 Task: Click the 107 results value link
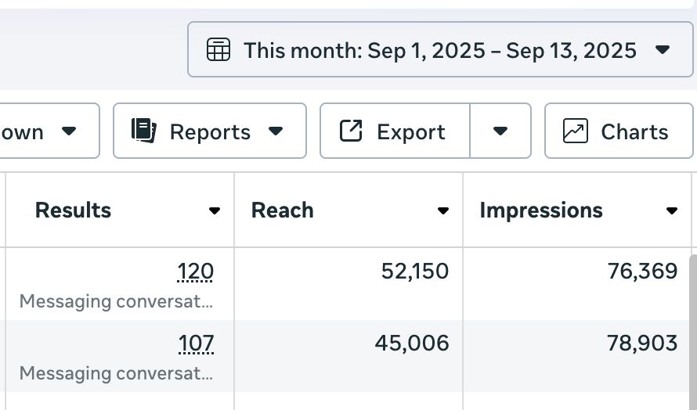coord(196,343)
